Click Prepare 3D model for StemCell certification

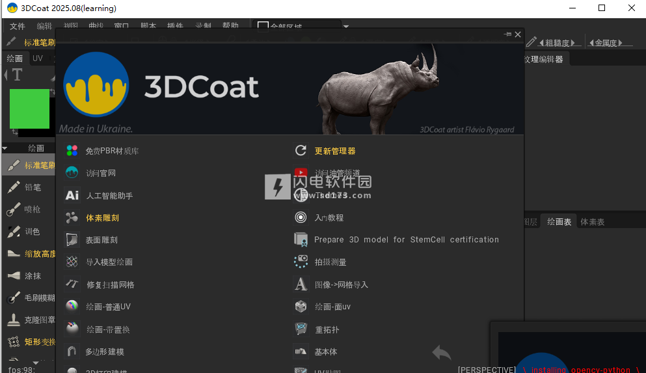[x=406, y=240]
